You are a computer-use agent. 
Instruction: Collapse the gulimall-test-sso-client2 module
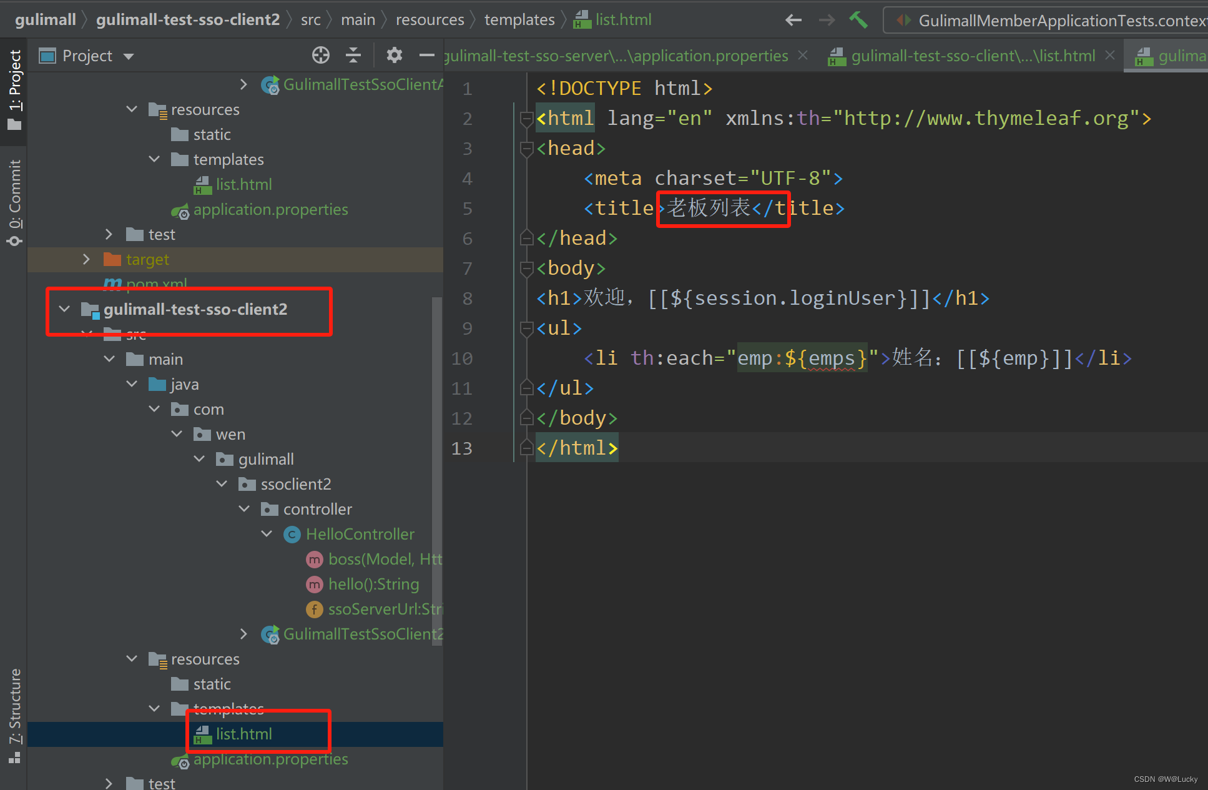click(x=64, y=309)
